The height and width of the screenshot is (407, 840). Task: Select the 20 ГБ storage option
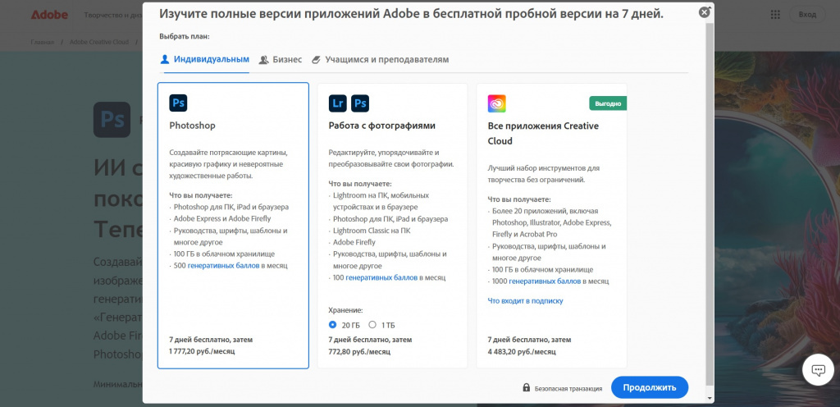pos(333,325)
